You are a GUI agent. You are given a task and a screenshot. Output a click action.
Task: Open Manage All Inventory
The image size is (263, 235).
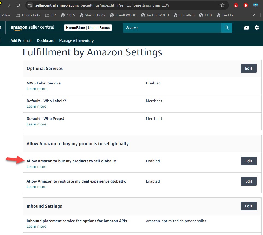76,41
